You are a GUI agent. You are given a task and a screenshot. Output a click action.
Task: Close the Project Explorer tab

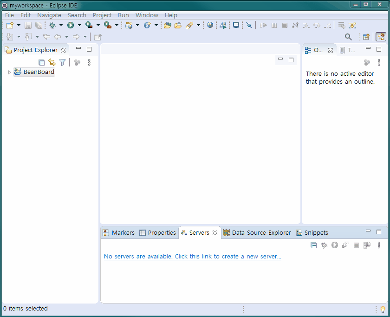click(63, 50)
